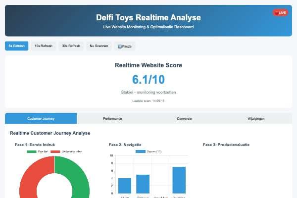Click the tallest bar in Navigatie chart
The image size is (297, 198).
pyautogui.click(x=179, y=180)
